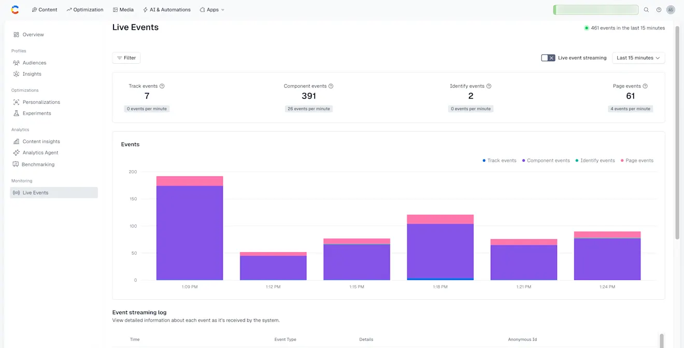Click the '26 events per minute' badge

tap(309, 109)
